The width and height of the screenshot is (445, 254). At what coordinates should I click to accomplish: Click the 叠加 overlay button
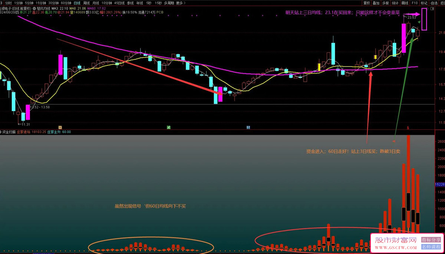376,3
